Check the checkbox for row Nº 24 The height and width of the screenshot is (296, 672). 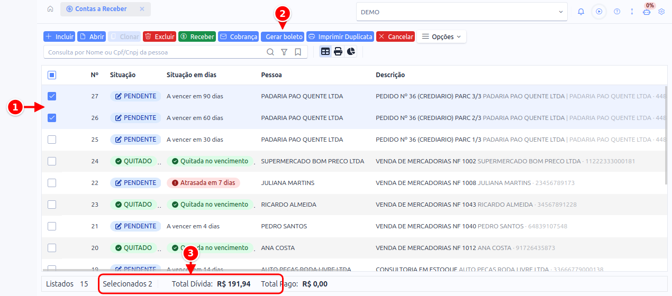click(x=52, y=161)
